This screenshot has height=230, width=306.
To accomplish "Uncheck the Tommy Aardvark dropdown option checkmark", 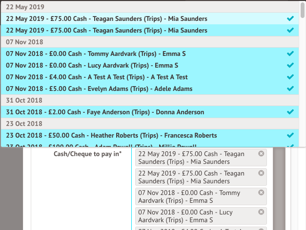I will (x=291, y=53).
